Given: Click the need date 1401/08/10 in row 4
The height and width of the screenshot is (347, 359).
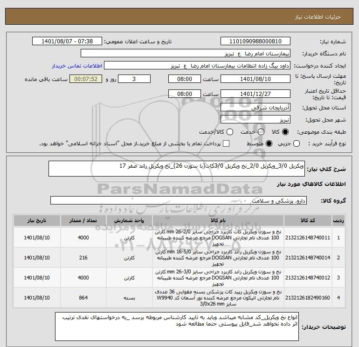Looking at the screenshot, I should click(37, 298).
